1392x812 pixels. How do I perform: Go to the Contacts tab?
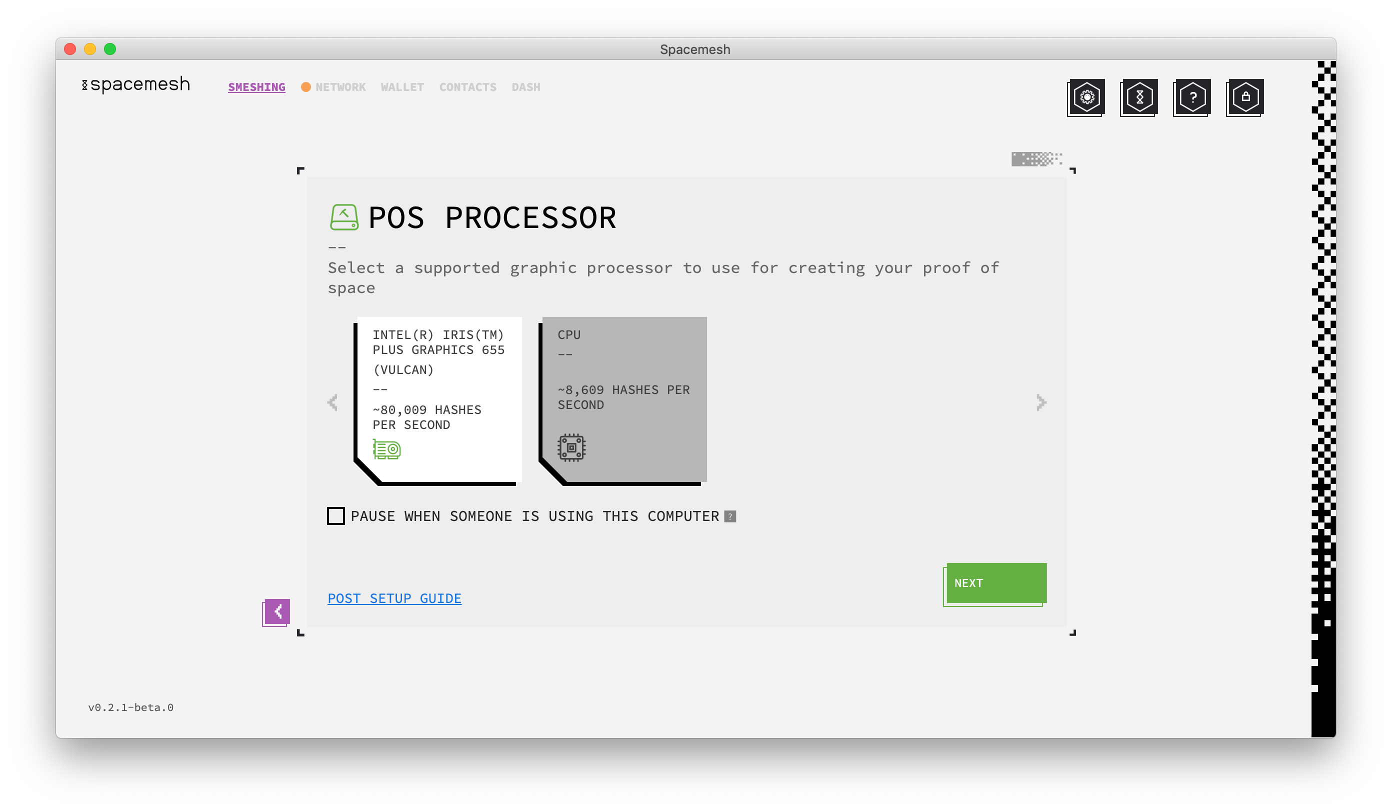click(x=468, y=87)
